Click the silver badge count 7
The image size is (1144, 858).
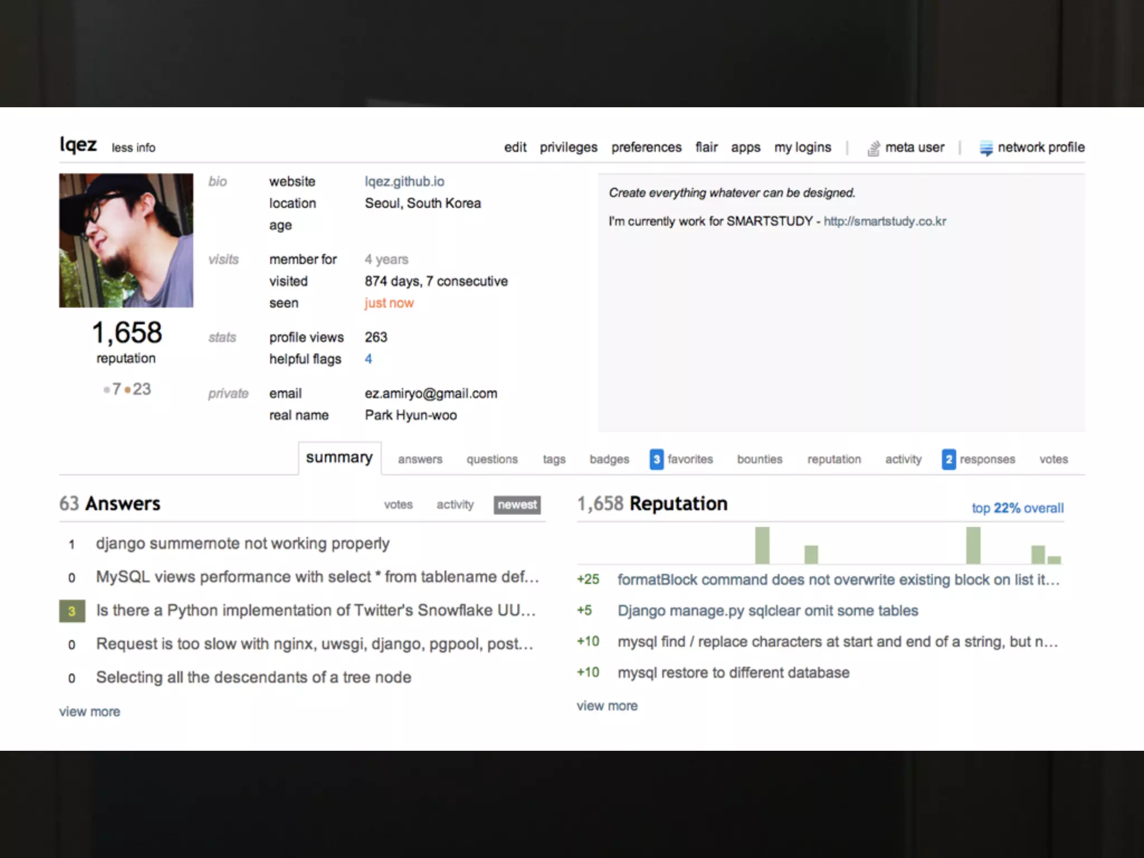[116, 389]
